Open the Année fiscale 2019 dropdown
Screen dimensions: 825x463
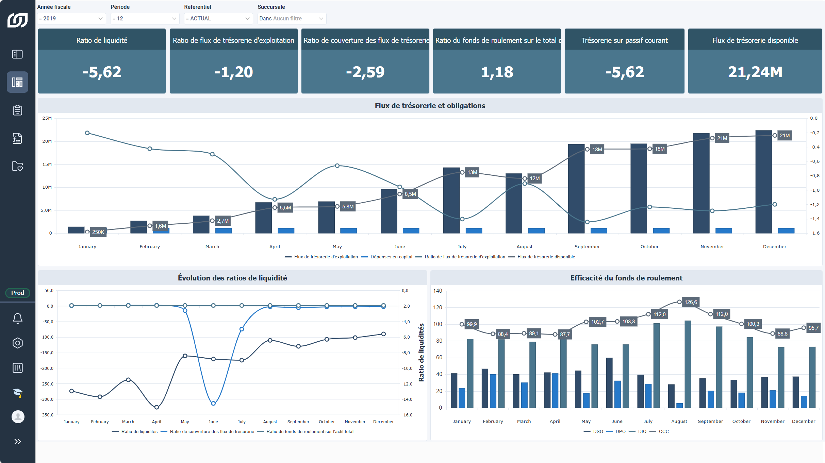[x=71, y=18]
